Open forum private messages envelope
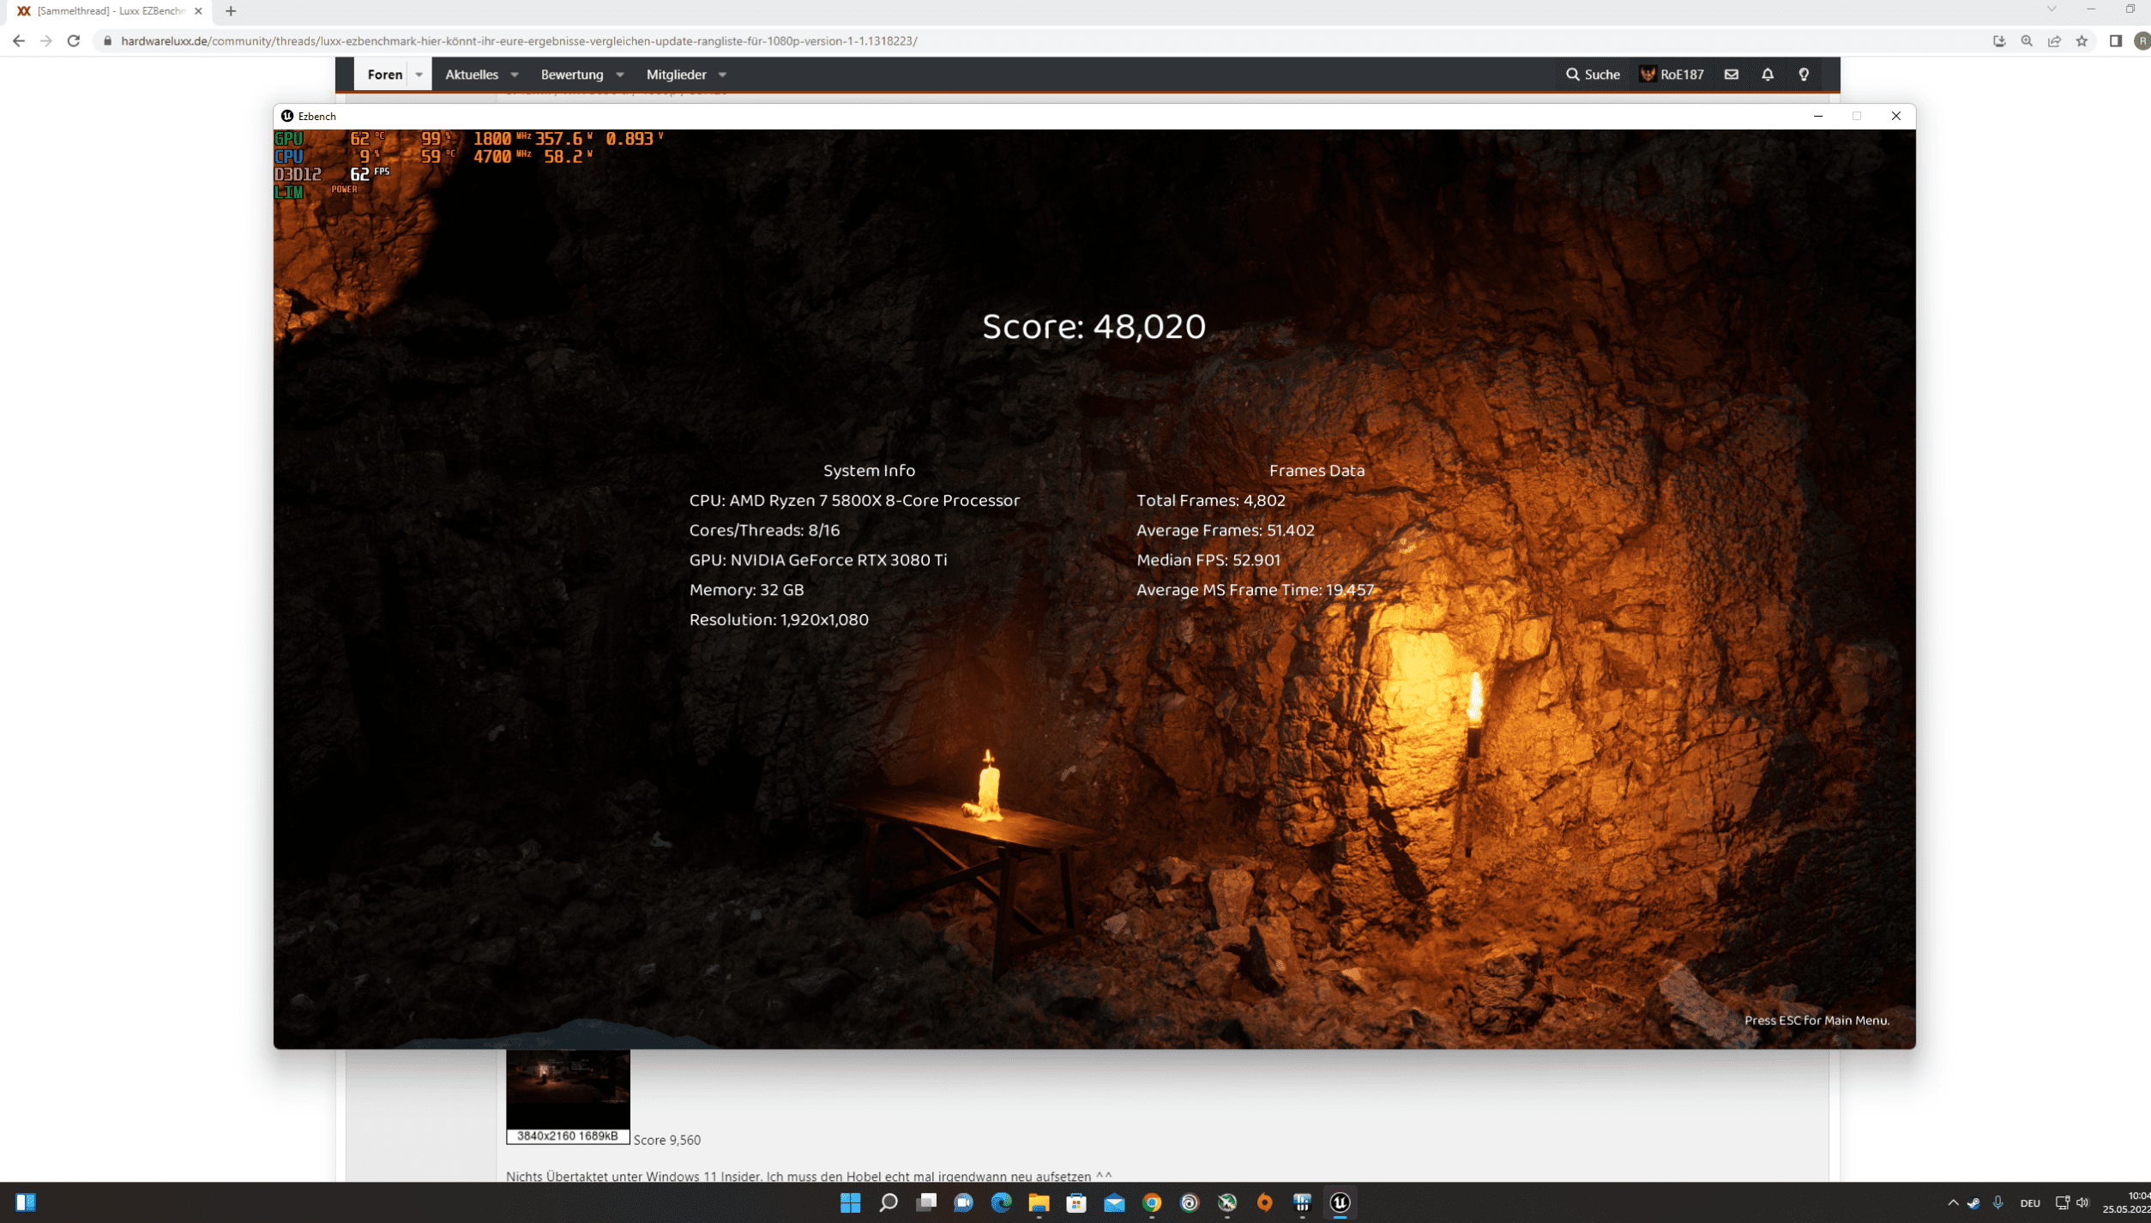The height and width of the screenshot is (1223, 2151). (1732, 75)
